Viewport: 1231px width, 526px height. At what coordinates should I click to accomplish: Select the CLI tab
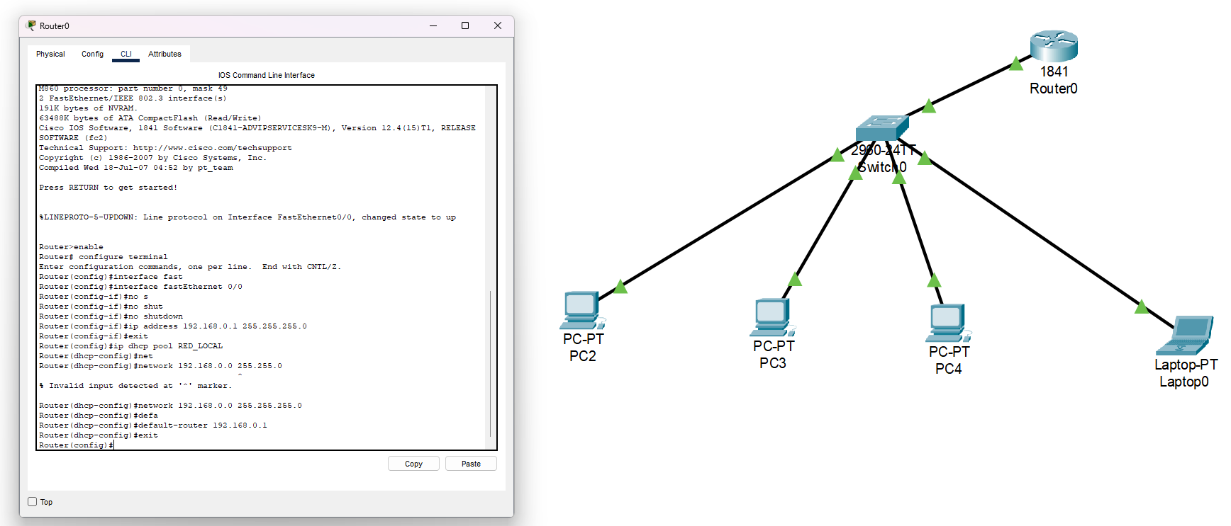[126, 54]
